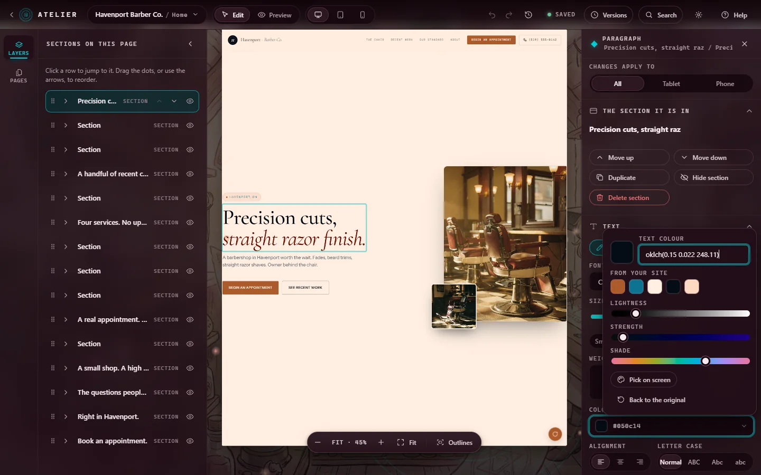Viewport: 761px width, 475px height.
Task: Open the Havenport Barber Co. page dropdown
Action: (x=147, y=15)
